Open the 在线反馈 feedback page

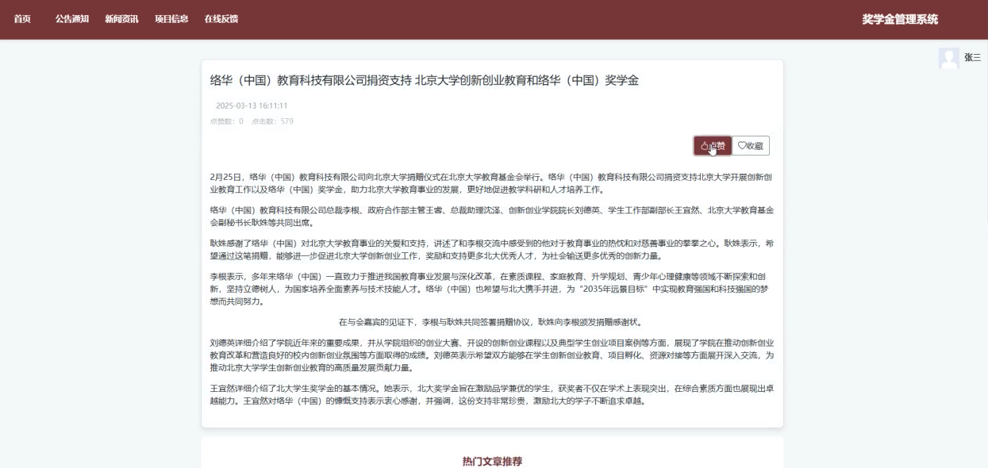tap(221, 19)
